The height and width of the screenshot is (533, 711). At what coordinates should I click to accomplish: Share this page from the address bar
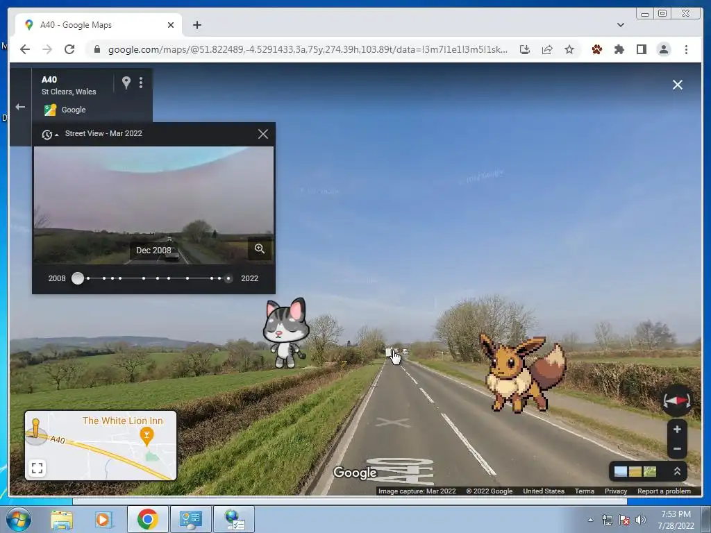(x=547, y=49)
